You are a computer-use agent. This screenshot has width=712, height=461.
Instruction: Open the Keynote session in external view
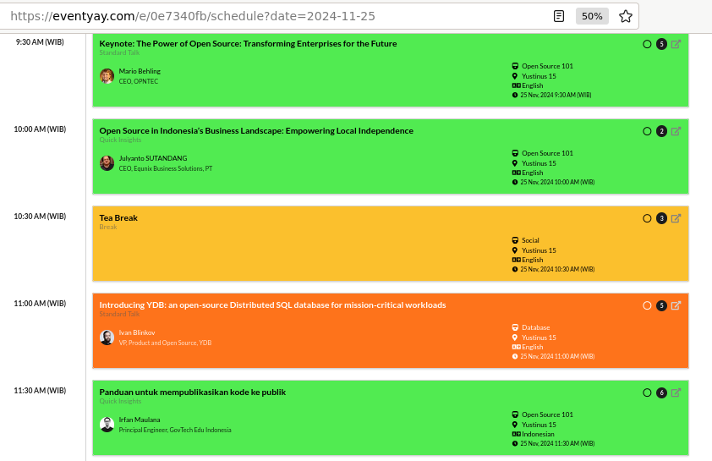click(676, 44)
